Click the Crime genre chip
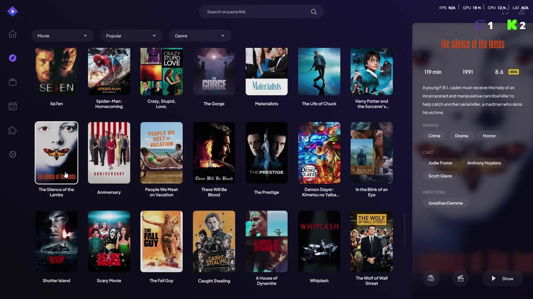Screen dimensions: 533x299 tap(434, 136)
